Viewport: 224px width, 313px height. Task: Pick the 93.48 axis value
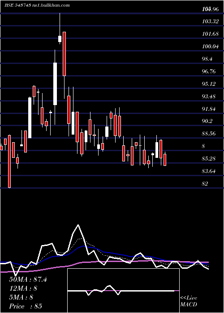[209, 97]
